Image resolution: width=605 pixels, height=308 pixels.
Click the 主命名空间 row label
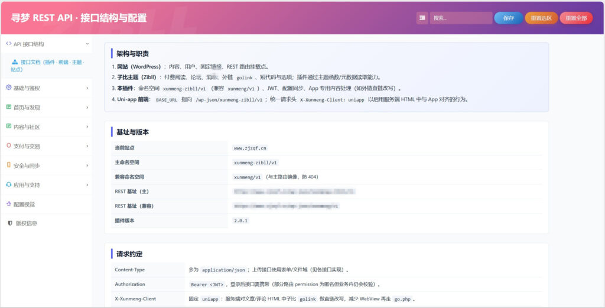coord(127,163)
